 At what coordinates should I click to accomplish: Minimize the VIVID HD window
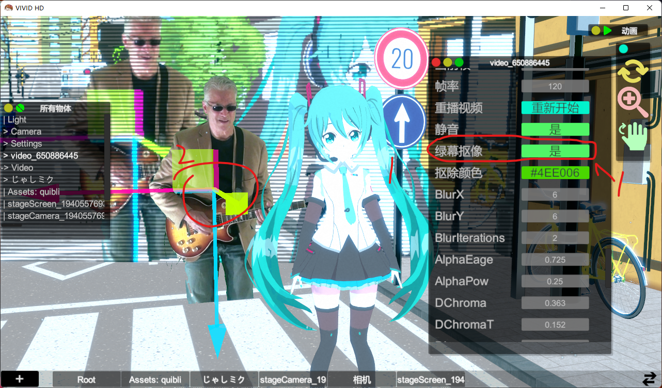click(x=603, y=8)
